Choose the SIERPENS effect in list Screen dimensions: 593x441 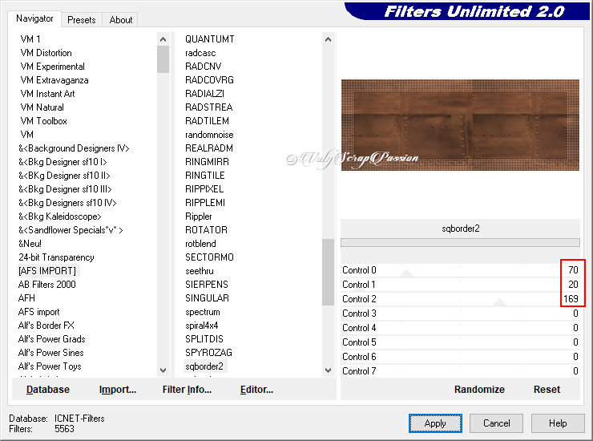point(207,285)
